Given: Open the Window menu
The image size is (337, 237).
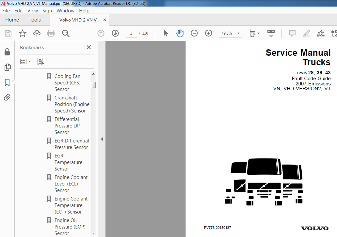Looking at the screenshot, I should 65,10.
